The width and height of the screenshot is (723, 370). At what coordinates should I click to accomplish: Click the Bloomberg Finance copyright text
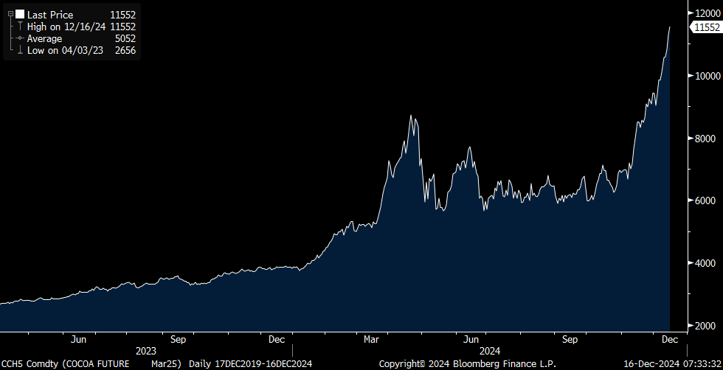click(468, 363)
